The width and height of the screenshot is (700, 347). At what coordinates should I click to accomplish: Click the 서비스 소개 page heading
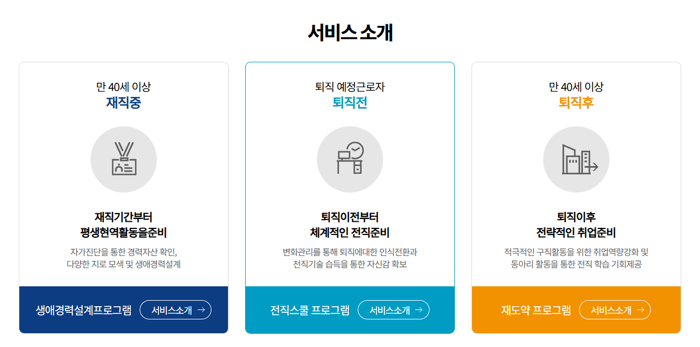click(x=350, y=33)
